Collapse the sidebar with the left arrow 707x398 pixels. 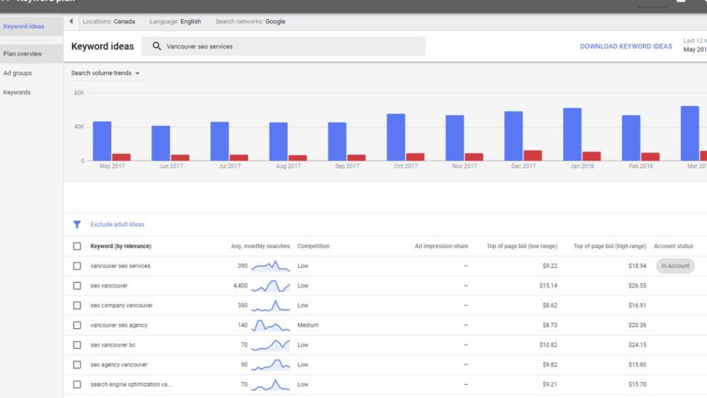coord(72,21)
